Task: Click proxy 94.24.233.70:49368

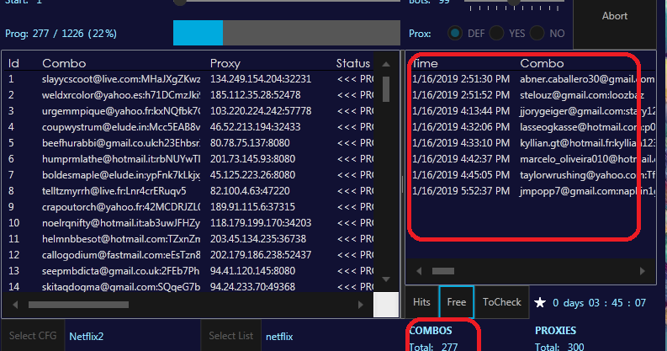Action: click(252, 287)
